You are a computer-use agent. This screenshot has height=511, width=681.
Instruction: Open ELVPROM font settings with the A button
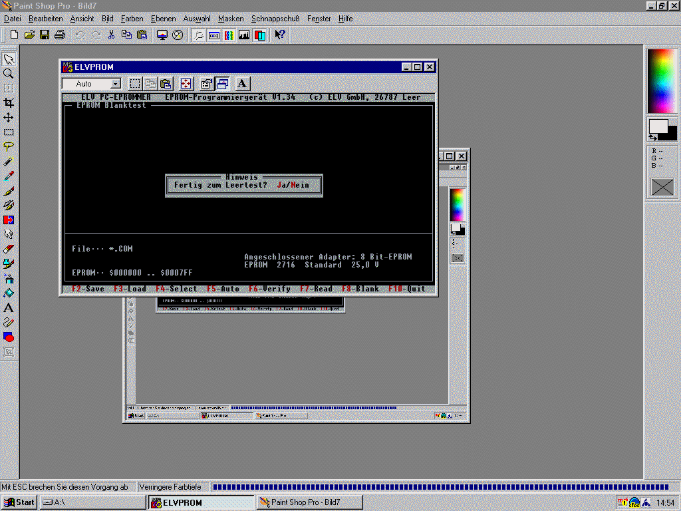[x=242, y=83]
